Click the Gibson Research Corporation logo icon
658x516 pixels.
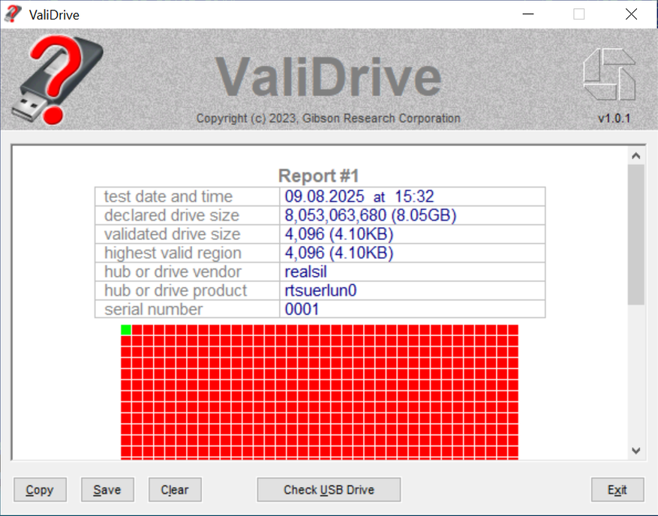[609, 74]
